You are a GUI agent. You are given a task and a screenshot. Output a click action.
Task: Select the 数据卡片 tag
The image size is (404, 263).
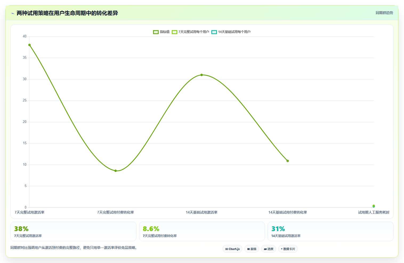point(288,249)
